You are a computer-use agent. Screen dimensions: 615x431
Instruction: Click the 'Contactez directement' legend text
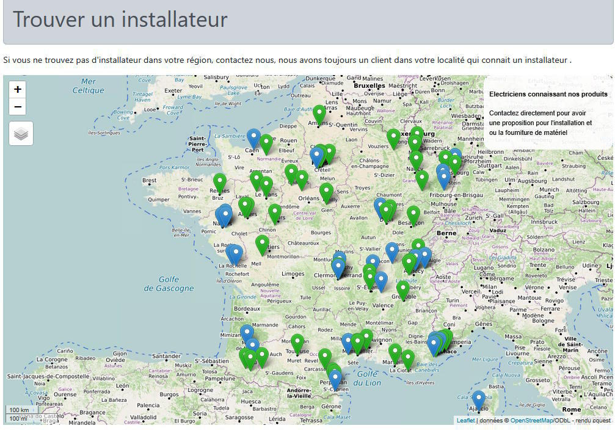[x=540, y=123]
